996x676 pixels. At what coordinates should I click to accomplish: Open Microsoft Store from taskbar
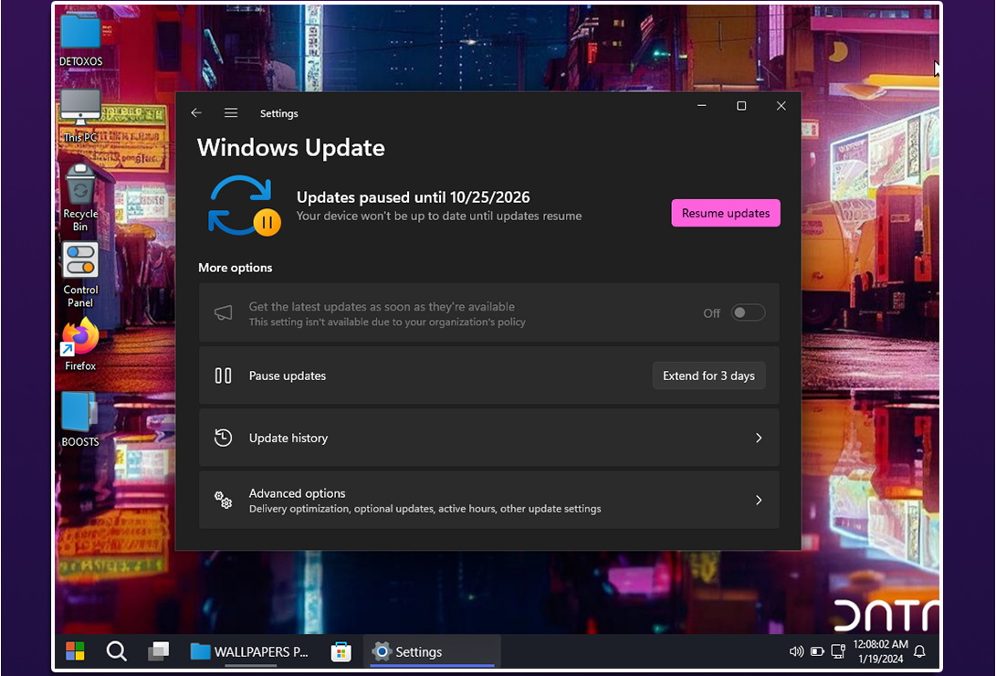[341, 651]
